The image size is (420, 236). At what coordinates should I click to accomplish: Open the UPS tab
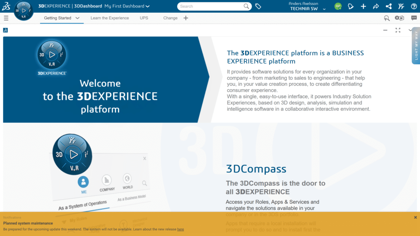[144, 18]
